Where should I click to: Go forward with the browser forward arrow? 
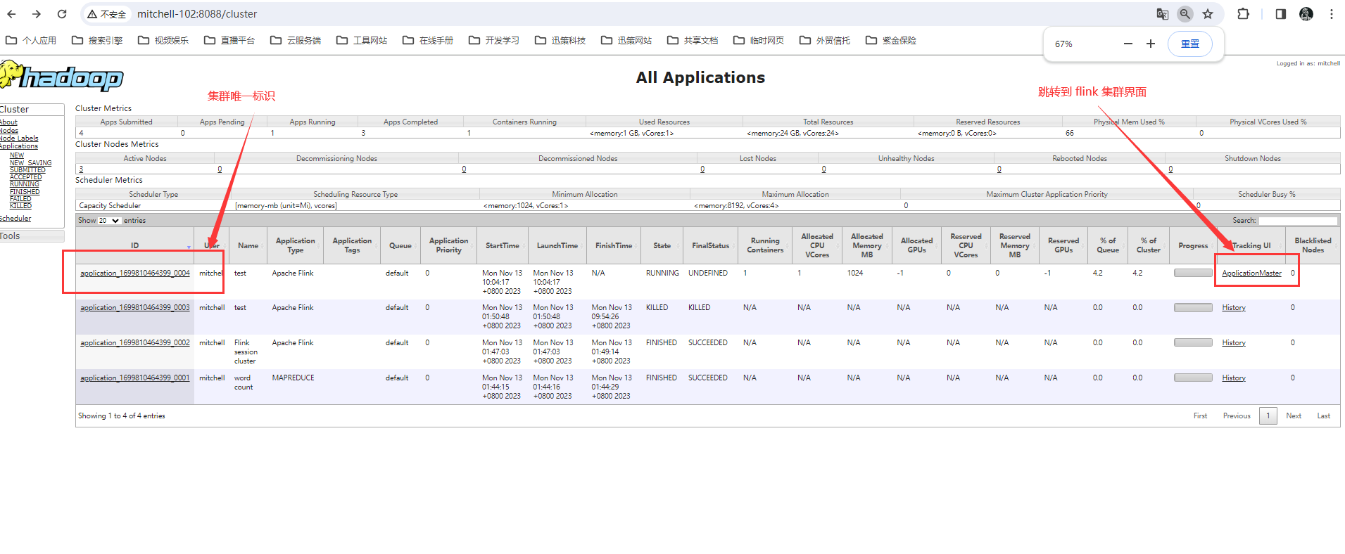[37, 14]
